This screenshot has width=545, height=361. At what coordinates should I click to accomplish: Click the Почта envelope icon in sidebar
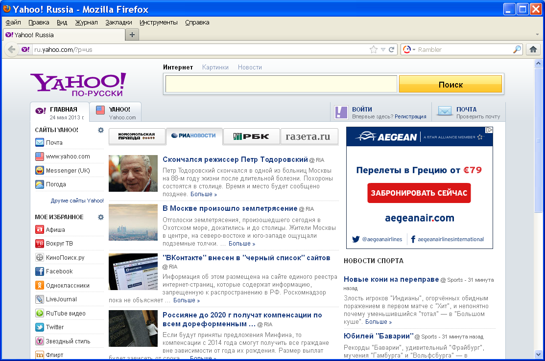coord(40,142)
